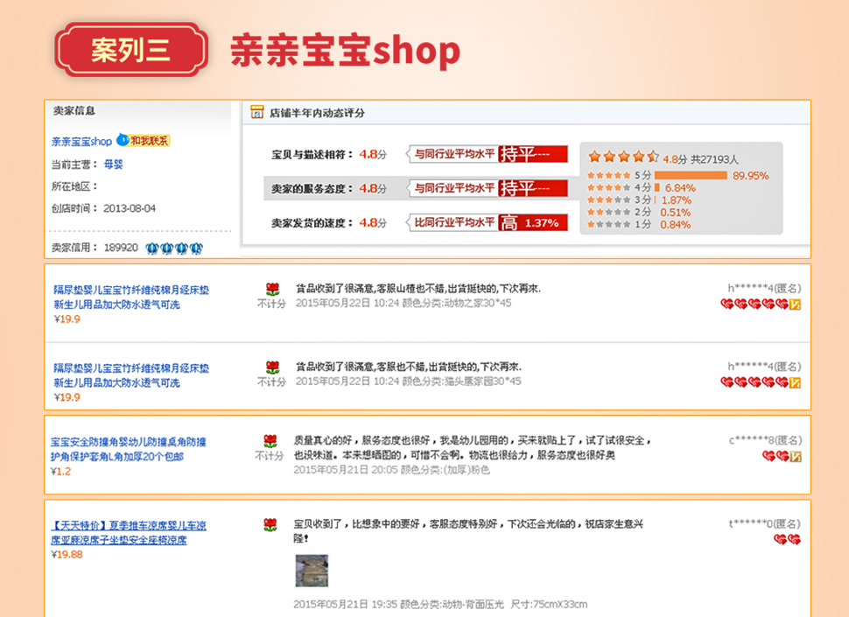The height and width of the screenshot is (617, 849).
Task: Click heart icons under t******0 buyer
Action: pos(787,540)
